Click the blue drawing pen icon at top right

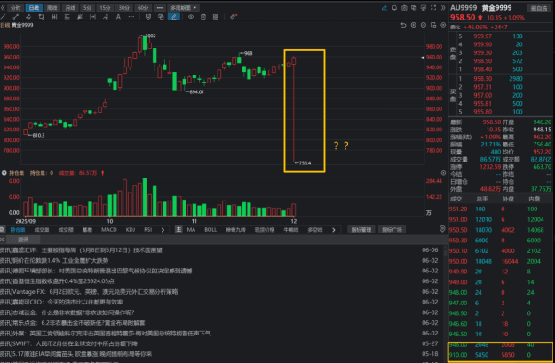click(x=385, y=8)
